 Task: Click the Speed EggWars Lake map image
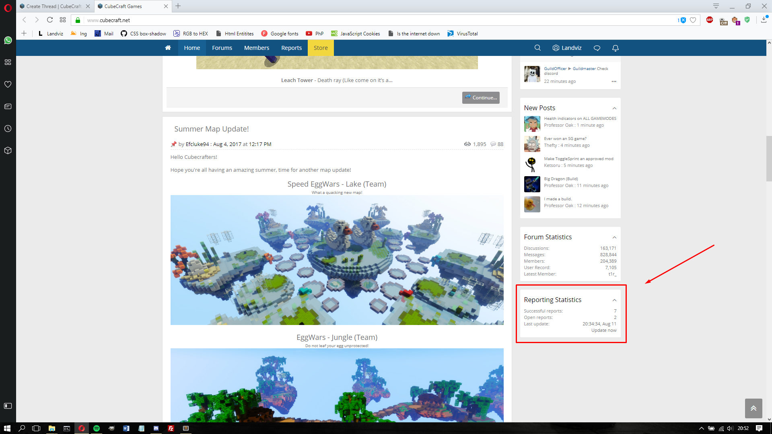pyautogui.click(x=337, y=260)
